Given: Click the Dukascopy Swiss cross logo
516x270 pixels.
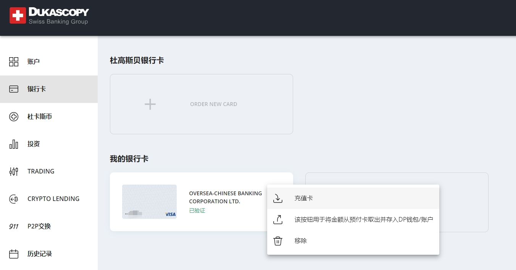Looking at the screenshot, I should point(18,16).
